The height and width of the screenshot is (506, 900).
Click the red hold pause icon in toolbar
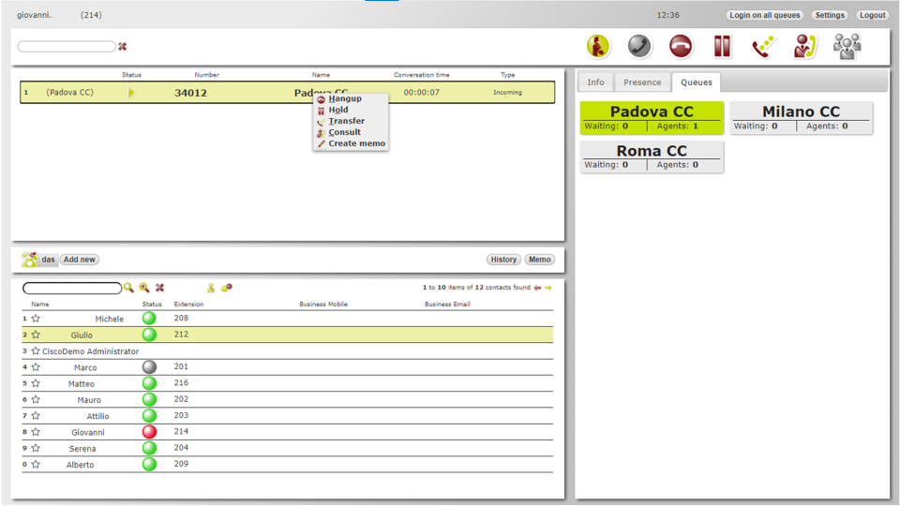pyautogui.click(x=722, y=46)
